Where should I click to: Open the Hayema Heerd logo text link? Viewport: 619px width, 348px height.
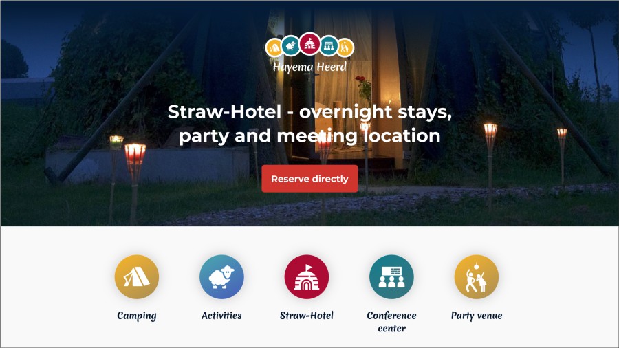click(x=310, y=67)
